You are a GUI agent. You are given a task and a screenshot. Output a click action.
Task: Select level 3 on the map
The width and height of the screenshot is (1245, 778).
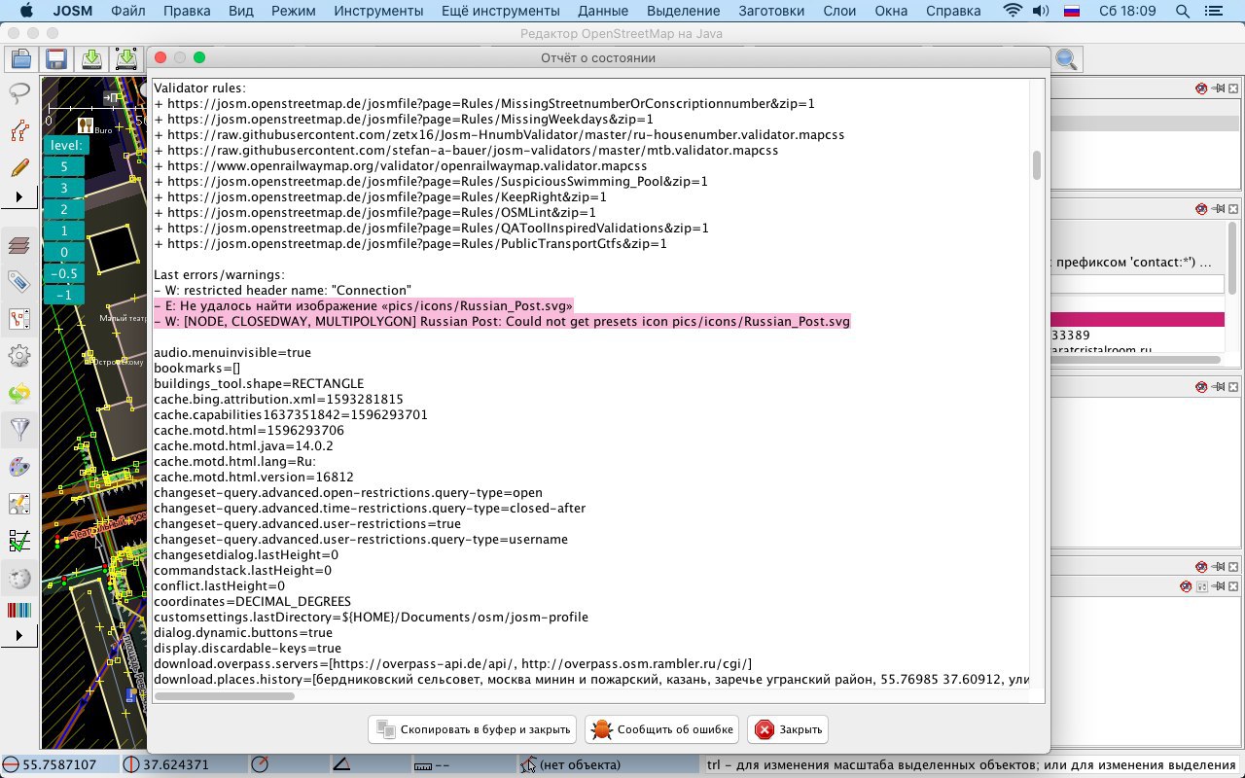(x=64, y=188)
